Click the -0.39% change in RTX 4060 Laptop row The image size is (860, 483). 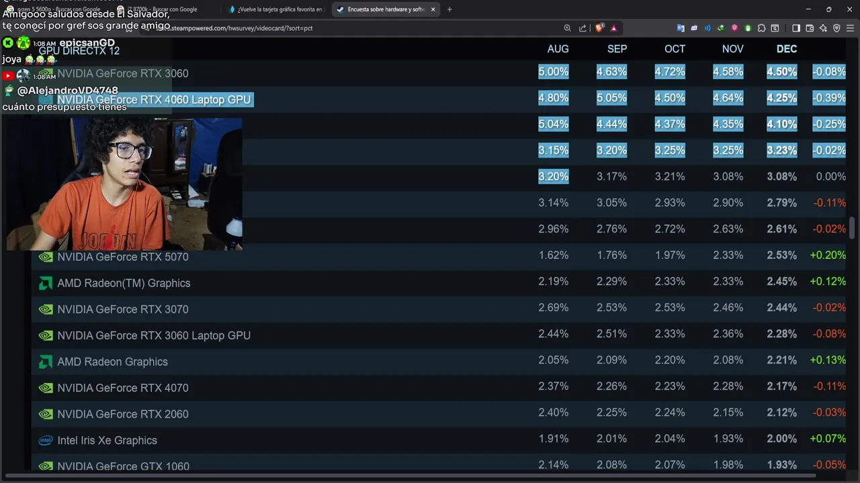pos(829,98)
